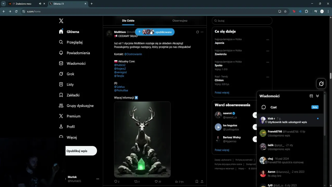The image size is (332, 187).
Task: Click the Zakładki bookmark icon in sidebar
Action: pos(61,95)
